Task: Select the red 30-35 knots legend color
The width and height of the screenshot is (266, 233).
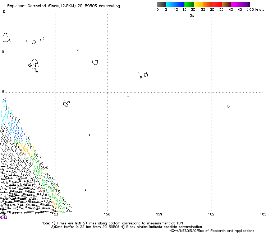Action: click(217, 4)
